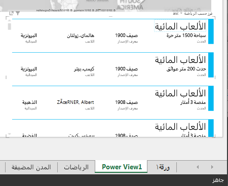Click the map tile above the card list
Image resolution: width=228 pixels, height=186 pixels.
[x=105, y=5]
